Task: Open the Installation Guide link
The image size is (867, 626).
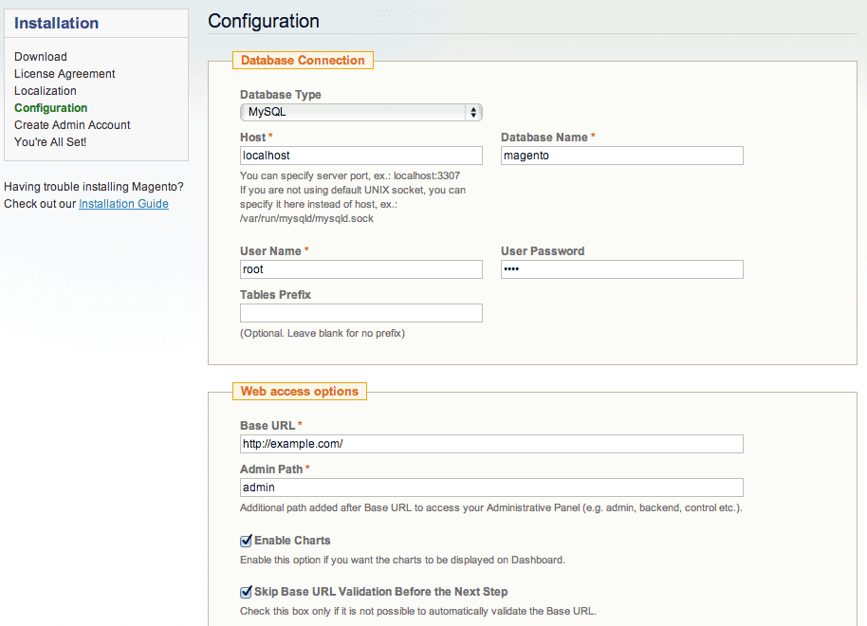Action: tap(123, 204)
